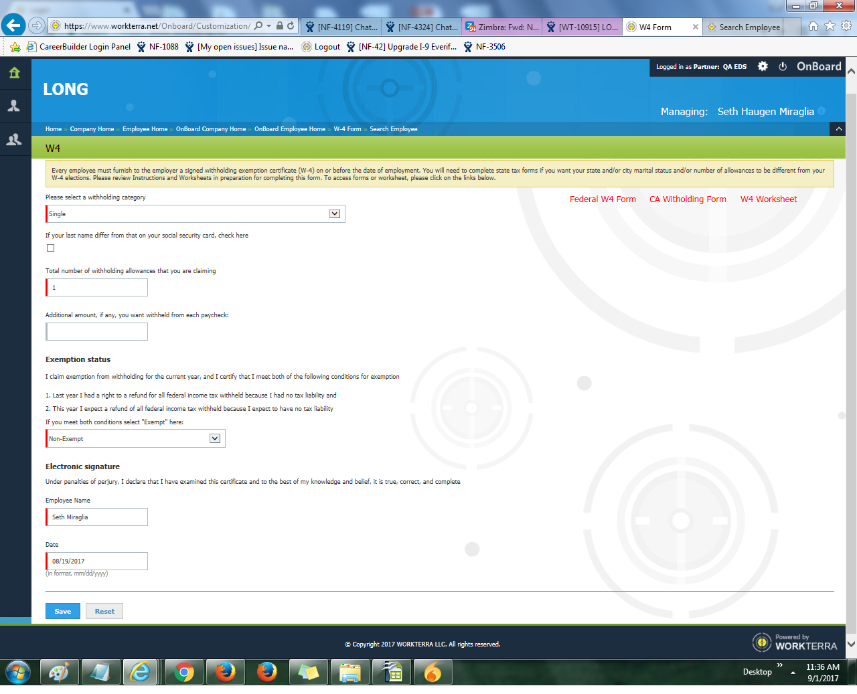The width and height of the screenshot is (857, 694).
Task: Show hidden system tray icons arrow
Action: pos(793,672)
